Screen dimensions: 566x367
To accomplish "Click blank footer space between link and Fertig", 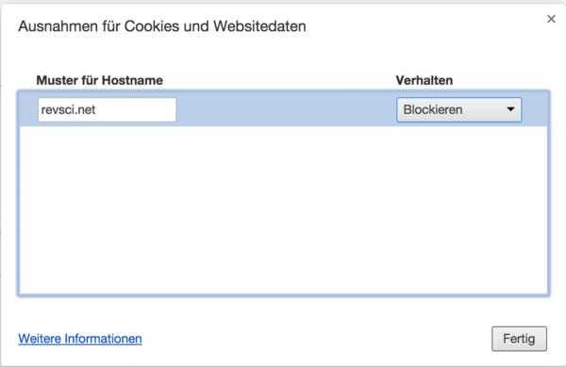I will tap(317, 339).
